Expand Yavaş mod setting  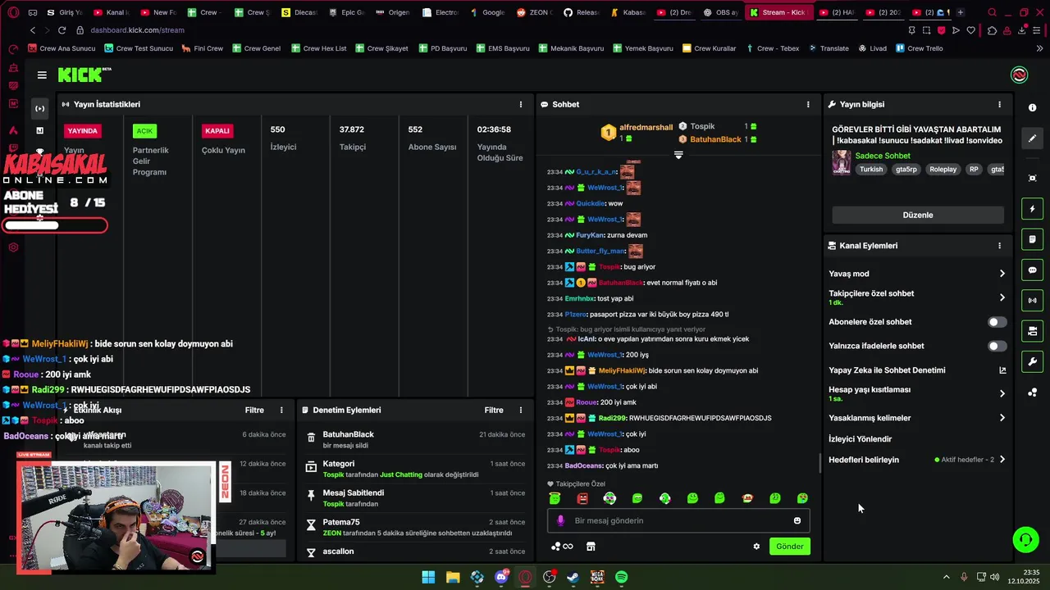coord(917,274)
